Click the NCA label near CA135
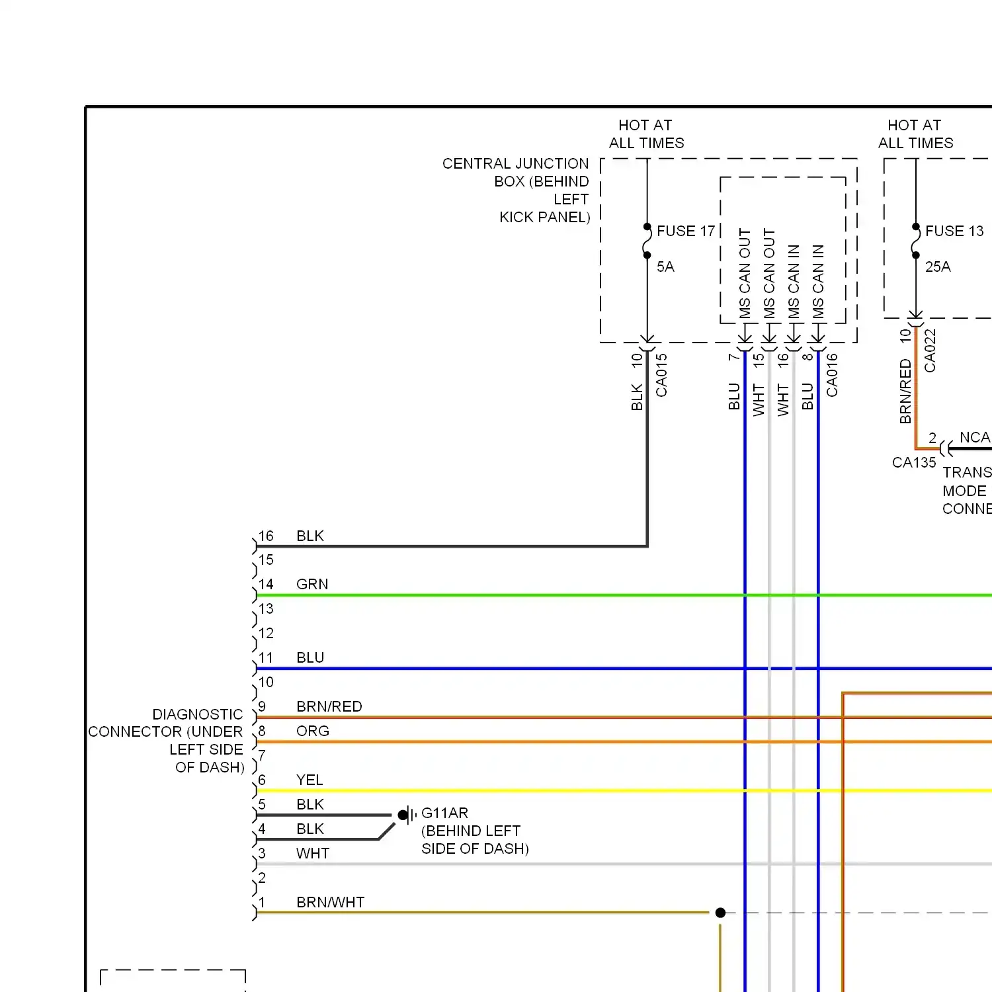The image size is (992, 992). [975, 437]
